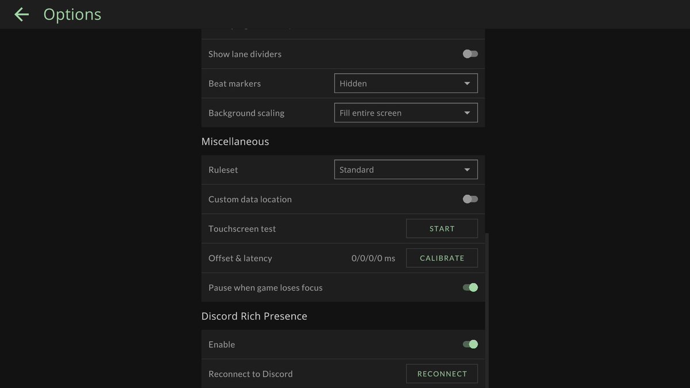Start the touchscreen test
690x388 pixels.
442,228
